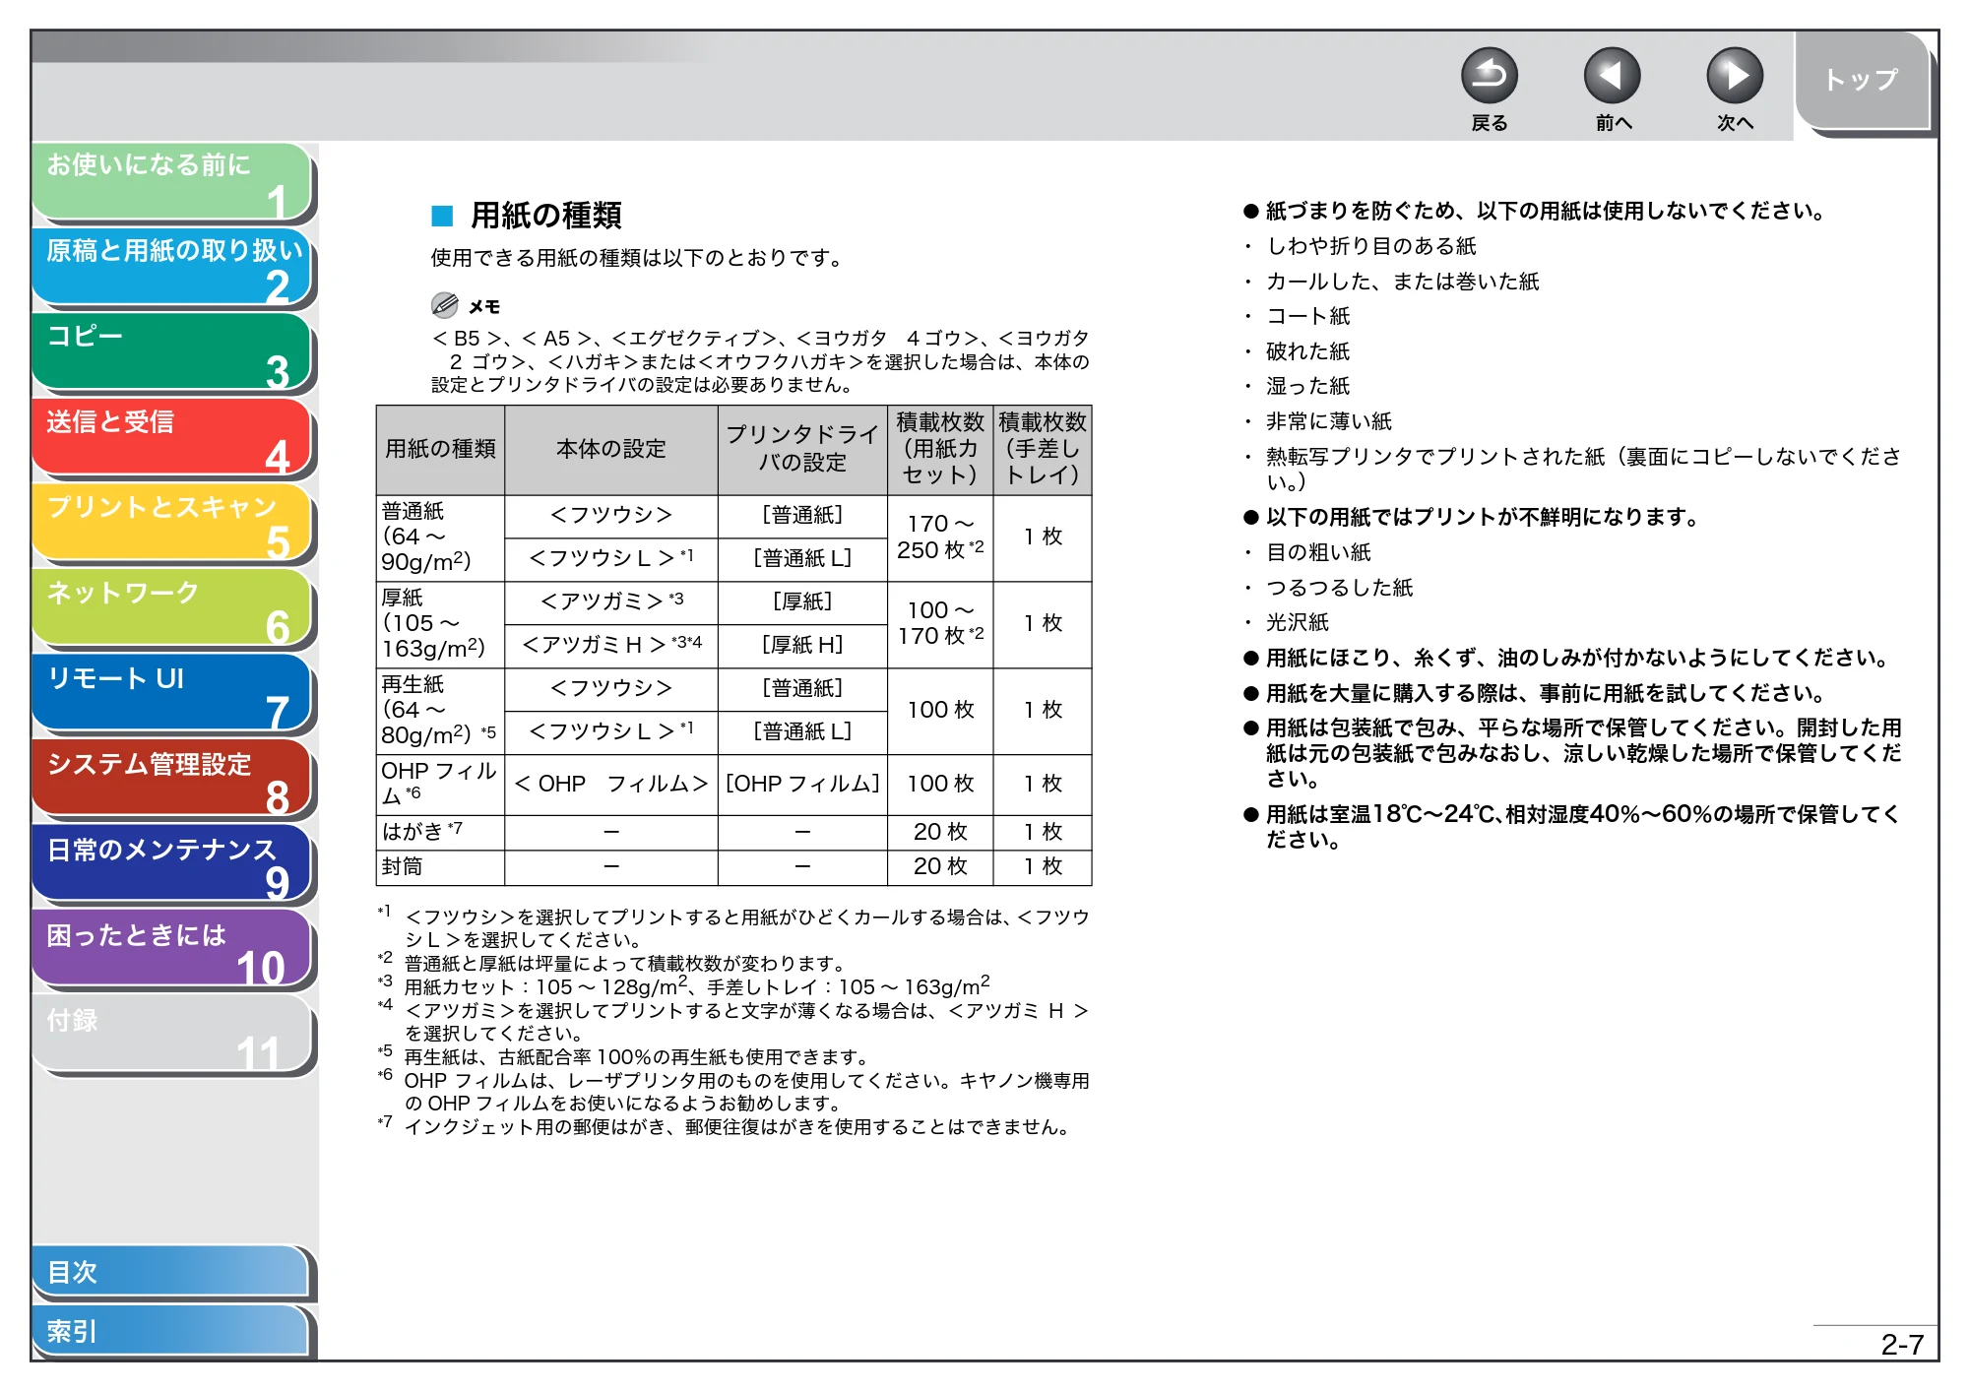Go to previous page with 前へ icon
This screenshot has height=1392, width=1969.
coord(1612,76)
